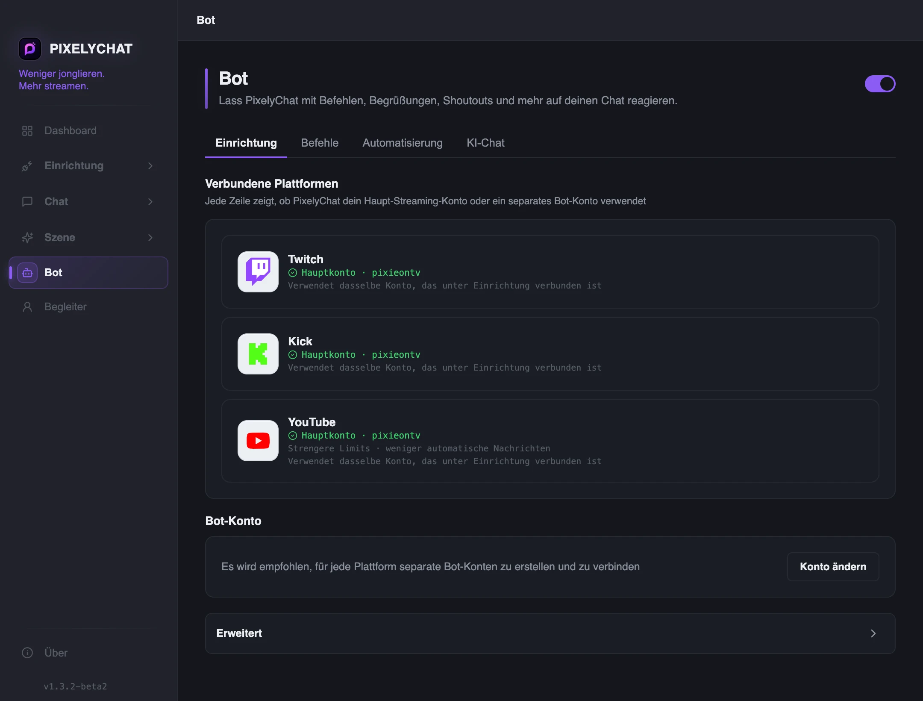Click the Twitch platform logo
This screenshot has height=701, width=923.
pyautogui.click(x=258, y=272)
